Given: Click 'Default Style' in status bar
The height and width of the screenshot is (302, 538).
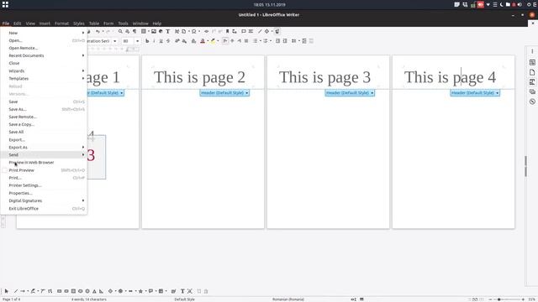Looking at the screenshot, I should click(x=185, y=299).
